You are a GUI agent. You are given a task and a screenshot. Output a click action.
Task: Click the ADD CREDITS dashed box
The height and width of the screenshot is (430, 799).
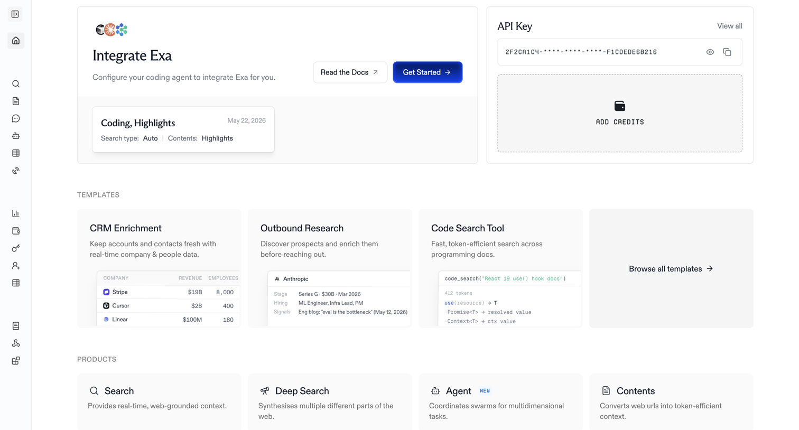click(x=620, y=113)
